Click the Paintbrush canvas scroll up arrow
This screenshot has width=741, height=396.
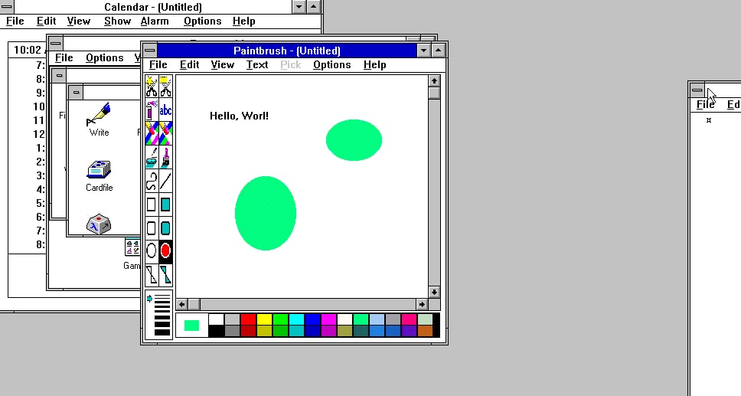[434, 81]
